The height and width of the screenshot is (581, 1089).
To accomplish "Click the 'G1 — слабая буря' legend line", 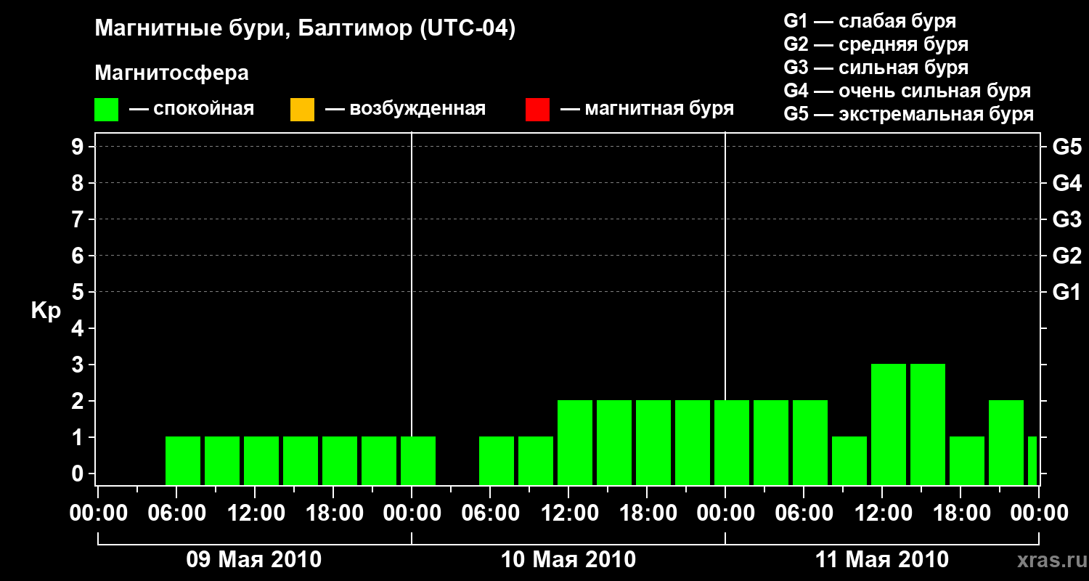I will click(870, 21).
